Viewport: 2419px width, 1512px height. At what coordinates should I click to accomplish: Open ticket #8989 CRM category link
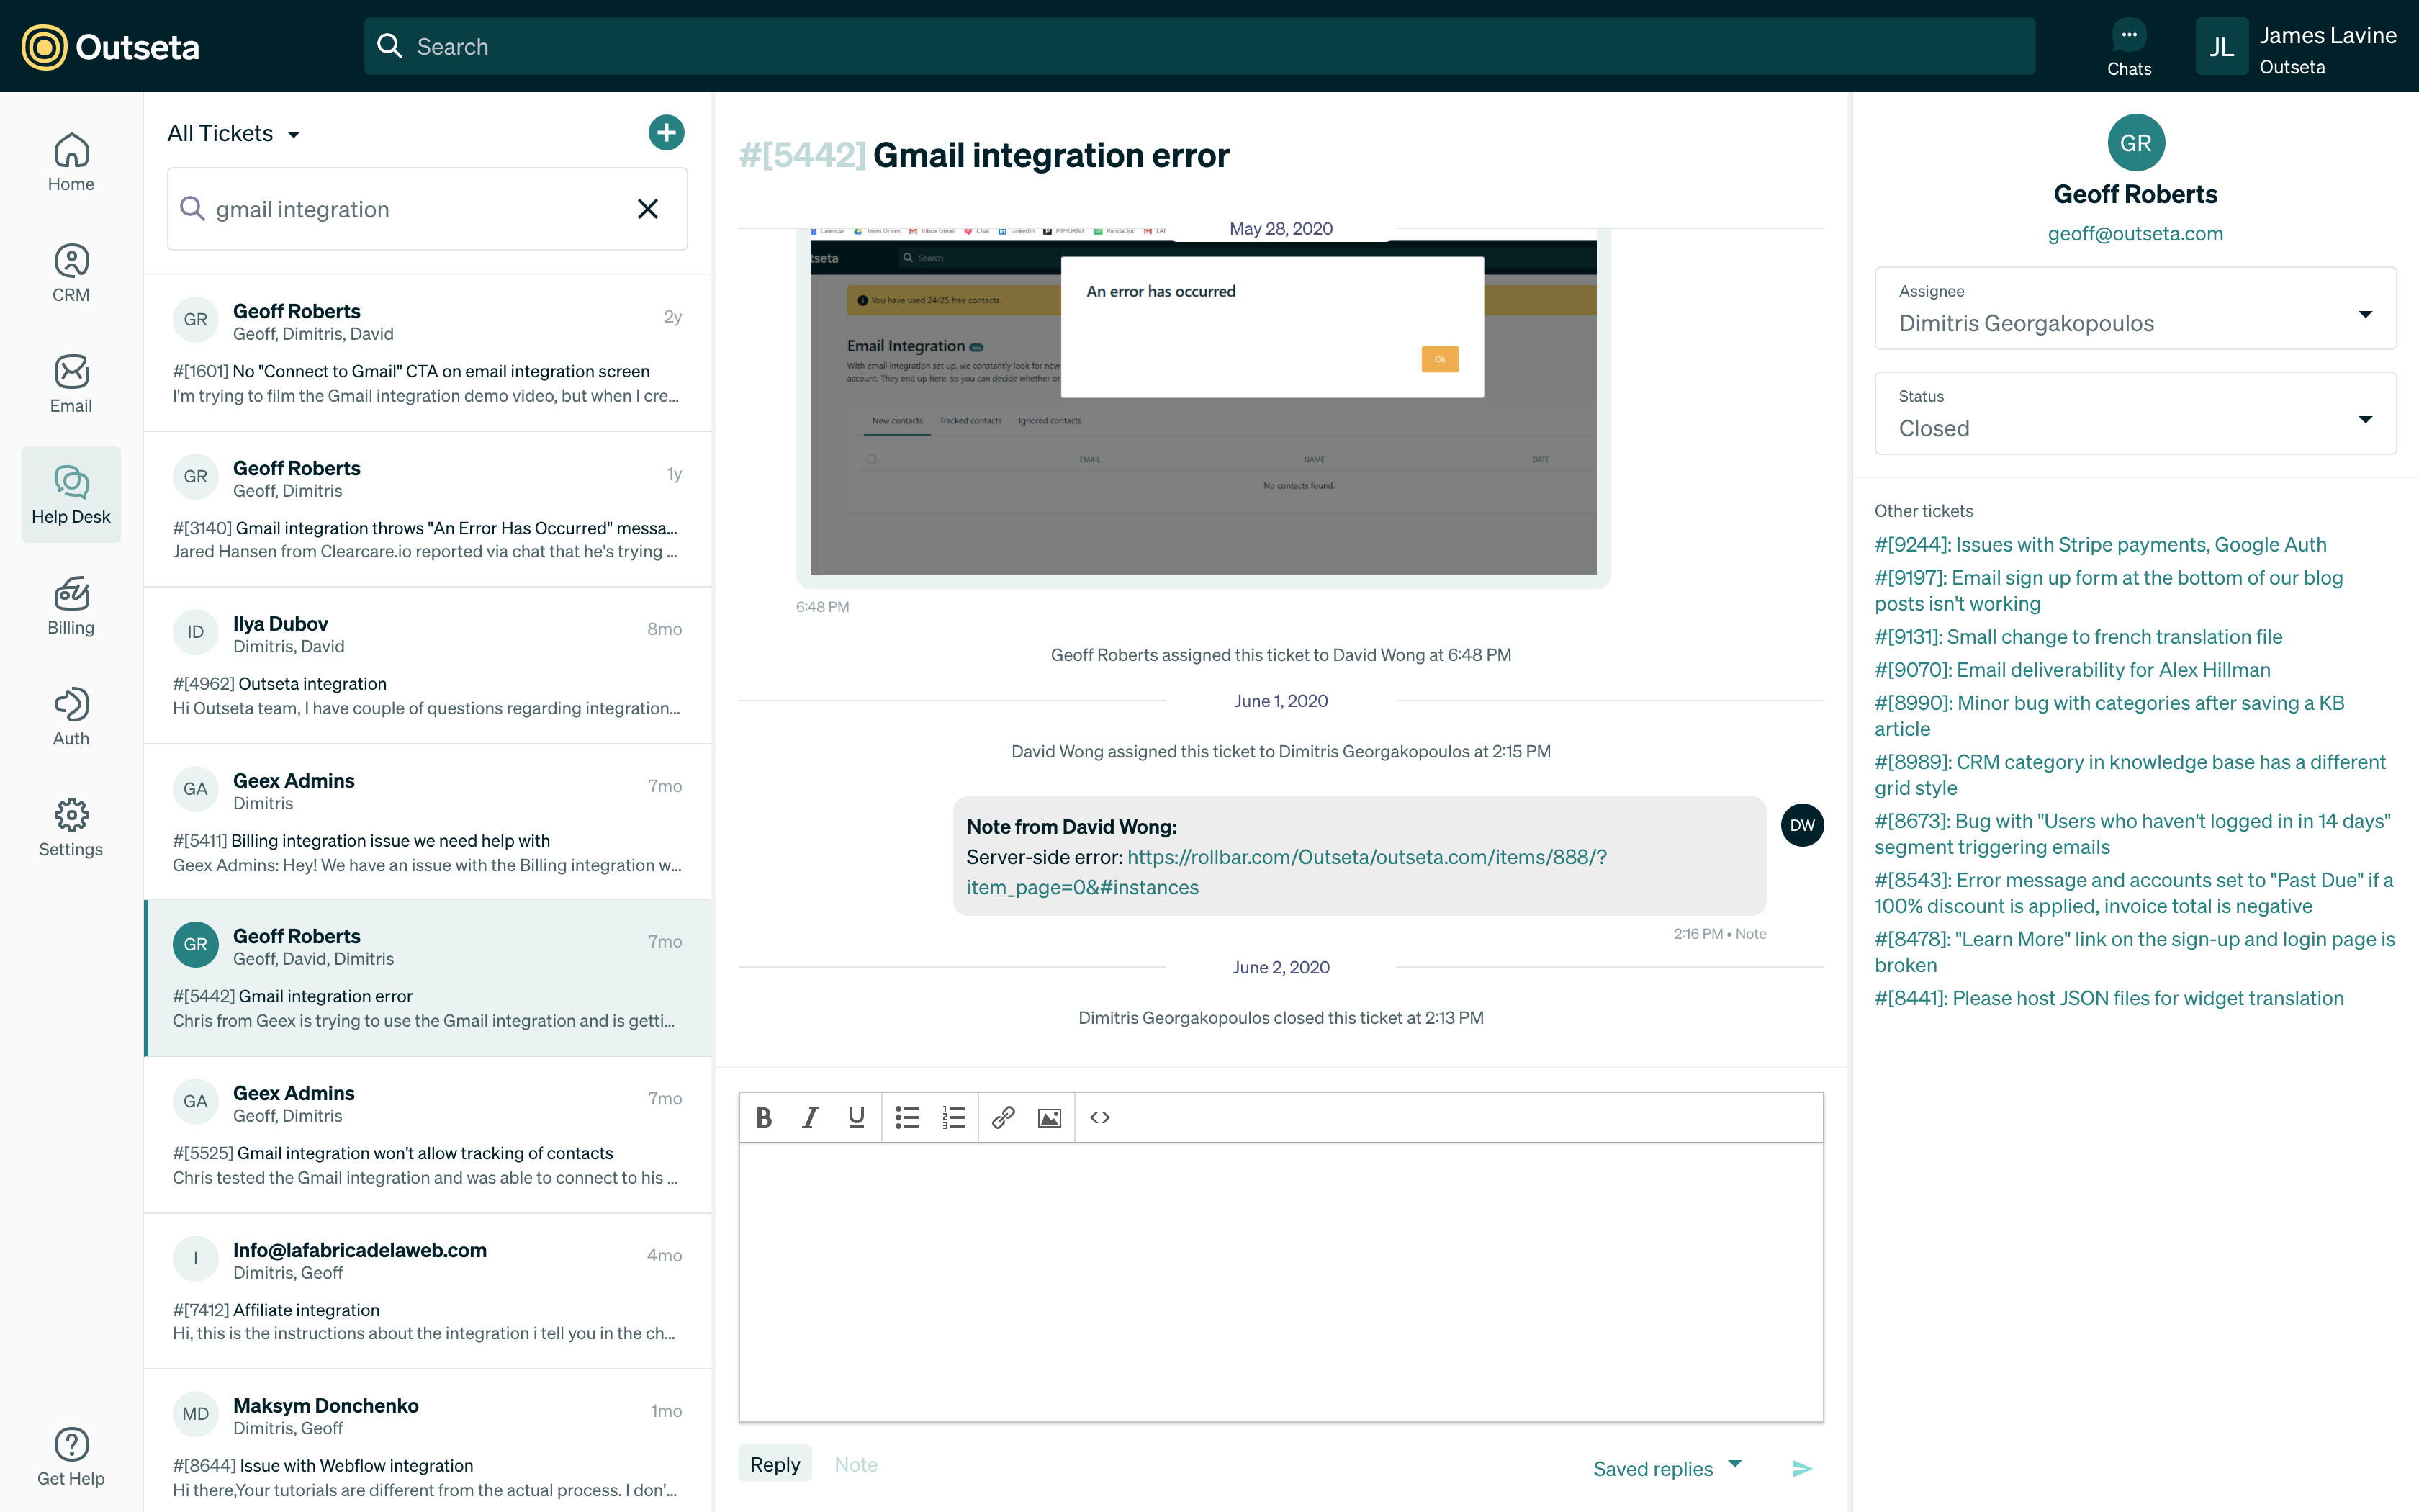point(2129,774)
